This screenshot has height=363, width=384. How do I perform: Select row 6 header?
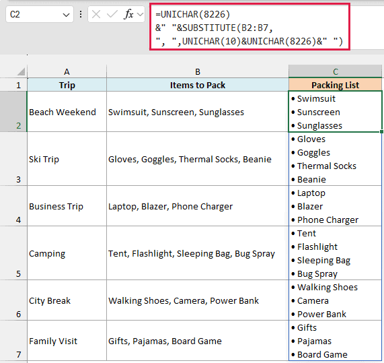tap(13, 300)
